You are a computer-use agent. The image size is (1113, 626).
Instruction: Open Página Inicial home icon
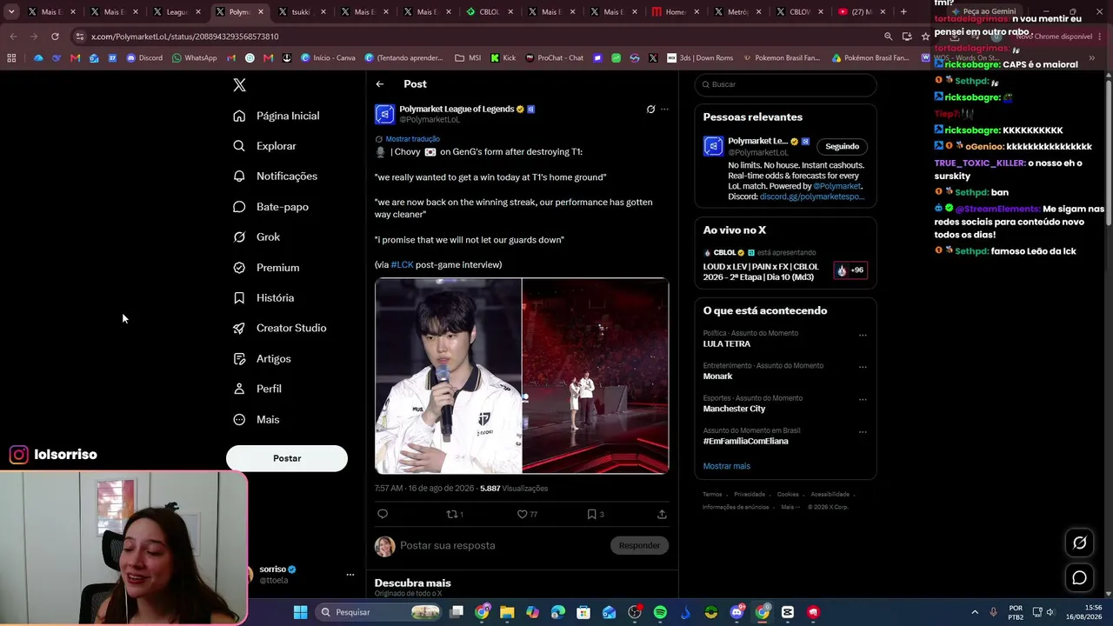[x=239, y=116]
